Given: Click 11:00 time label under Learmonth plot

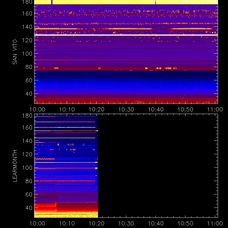Looking at the screenshot, I should click(x=215, y=223).
